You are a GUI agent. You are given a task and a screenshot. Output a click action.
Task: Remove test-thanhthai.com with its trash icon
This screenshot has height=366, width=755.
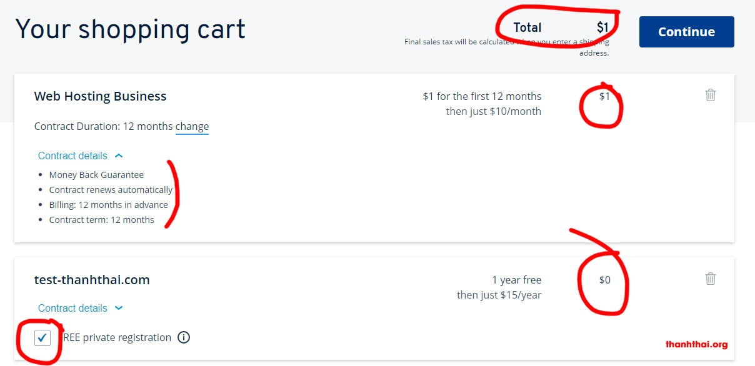pyautogui.click(x=710, y=279)
